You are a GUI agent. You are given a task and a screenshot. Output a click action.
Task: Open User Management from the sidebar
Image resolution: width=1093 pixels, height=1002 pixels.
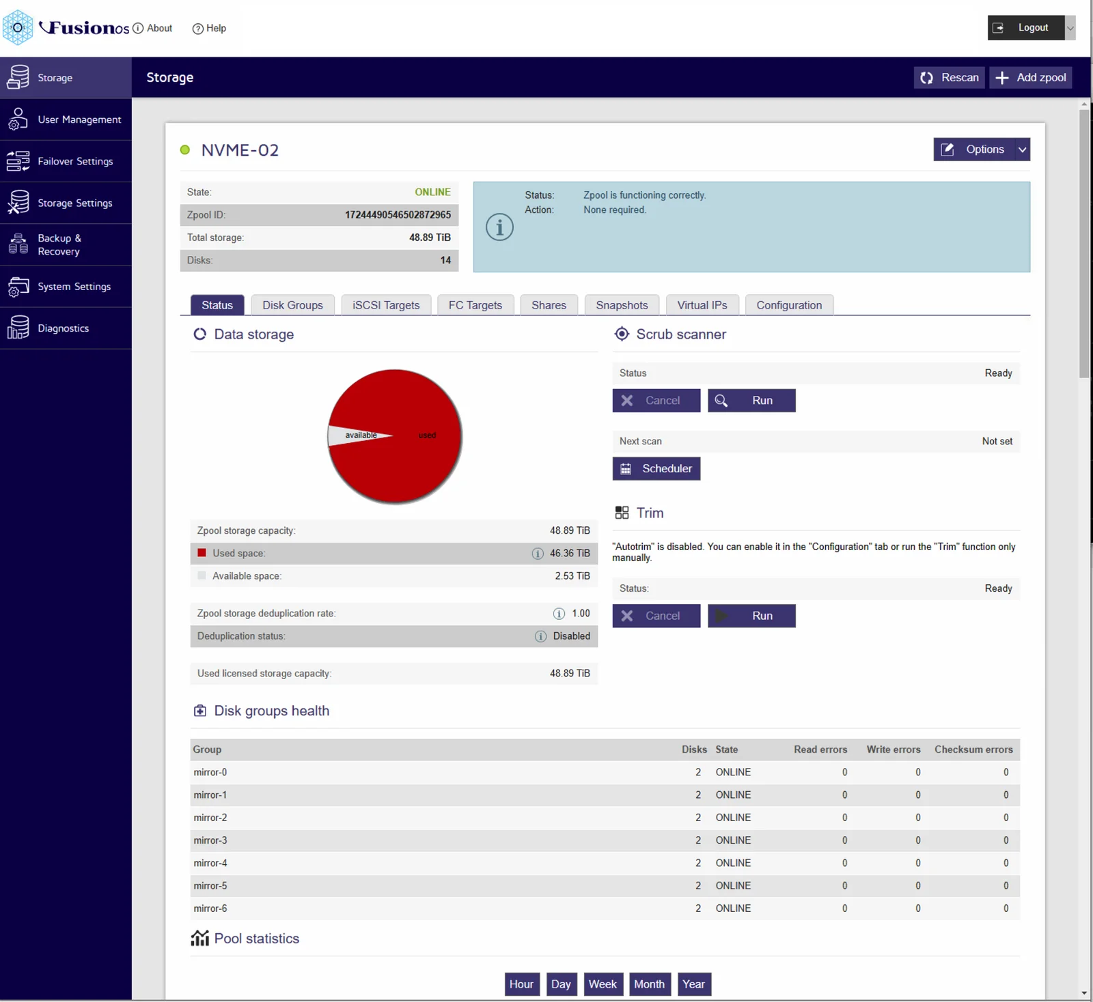coord(66,119)
